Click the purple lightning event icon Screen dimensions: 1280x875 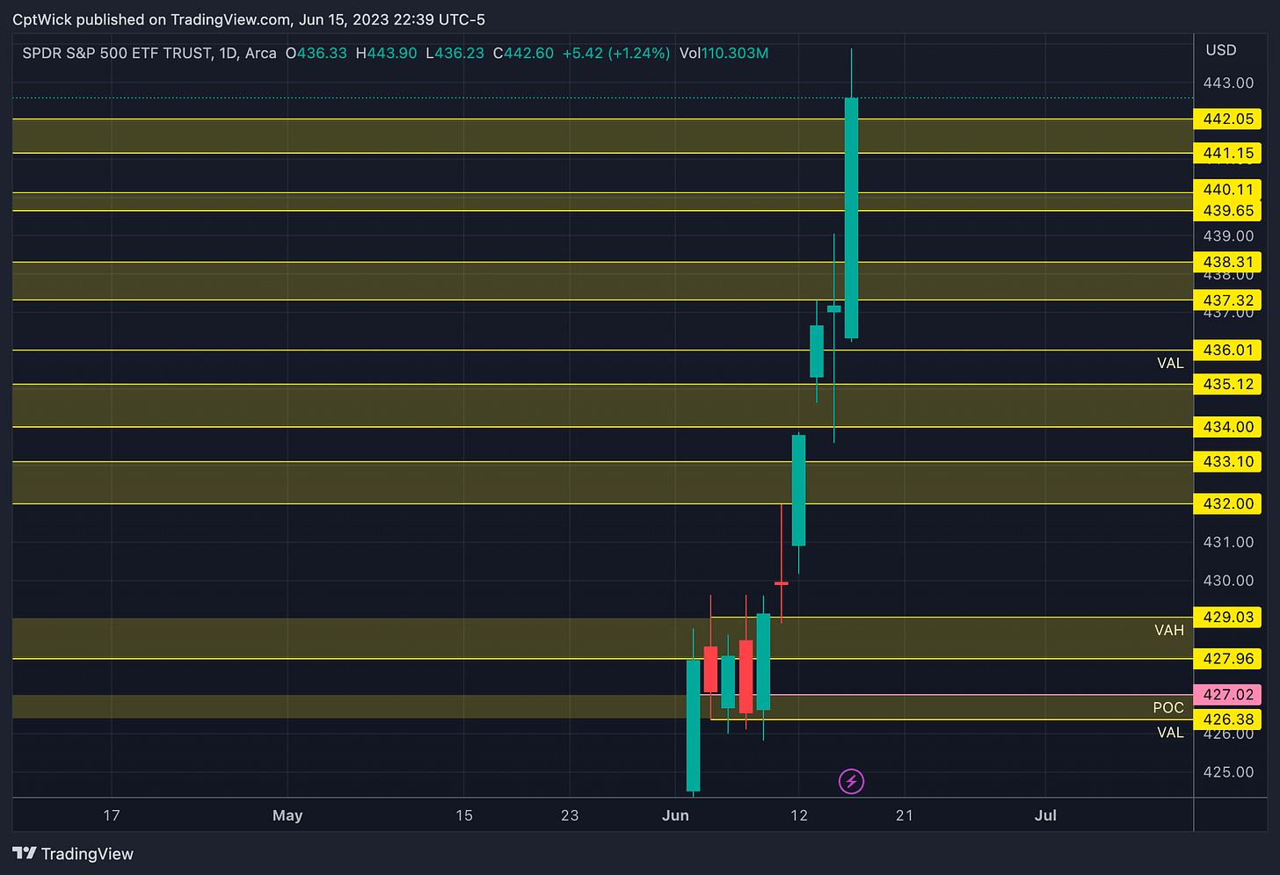pos(851,781)
